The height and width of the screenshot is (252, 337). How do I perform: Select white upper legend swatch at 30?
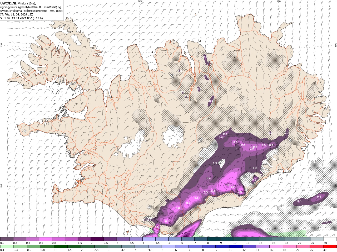click(330, 239)
